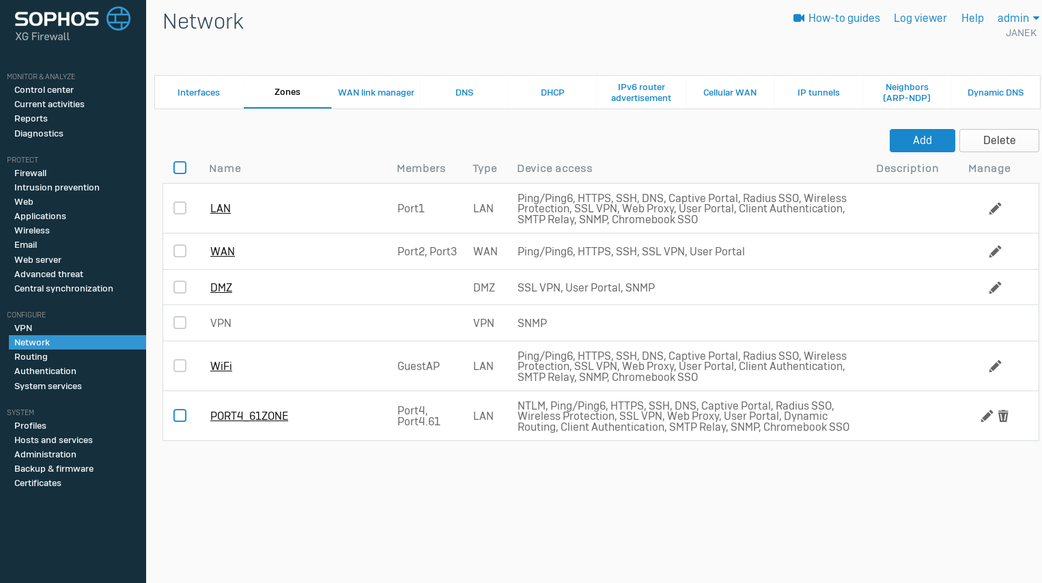Screen dimensions: 1042x583
Task: Go to the Dynamic DNS tab
Action: pos(995,93)
